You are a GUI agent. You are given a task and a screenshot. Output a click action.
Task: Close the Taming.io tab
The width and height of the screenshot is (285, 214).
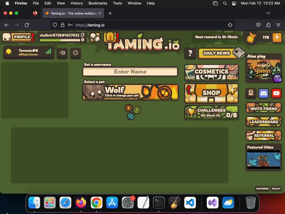point(100,13)
